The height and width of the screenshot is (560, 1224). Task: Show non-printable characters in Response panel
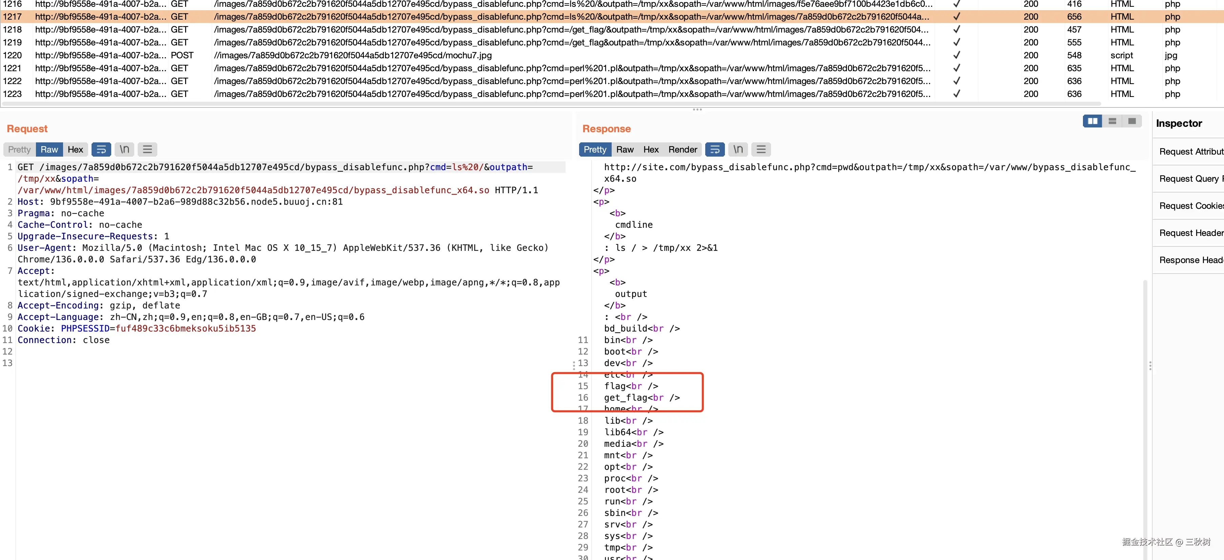738,149
